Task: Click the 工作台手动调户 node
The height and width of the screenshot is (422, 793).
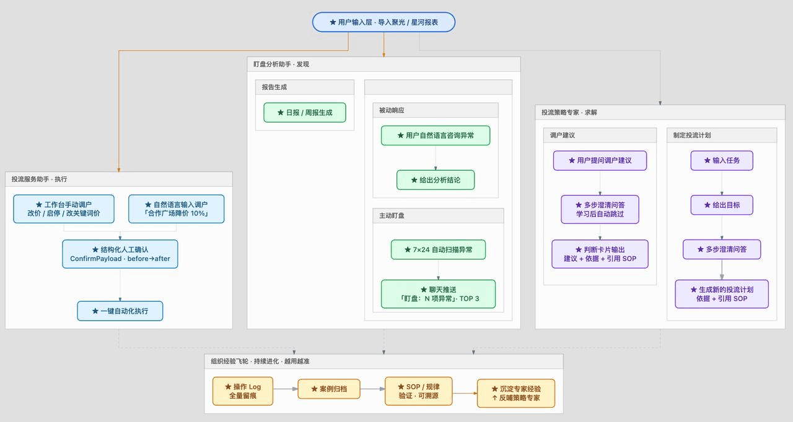Action: (64, 209)
